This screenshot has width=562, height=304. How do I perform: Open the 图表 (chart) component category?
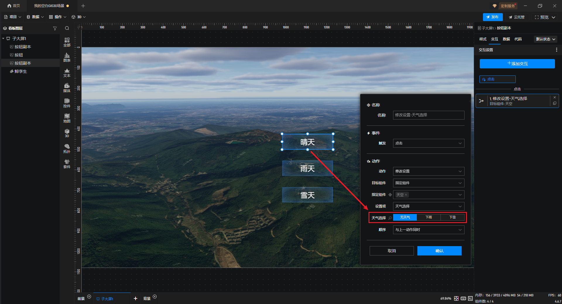(67, 57)
